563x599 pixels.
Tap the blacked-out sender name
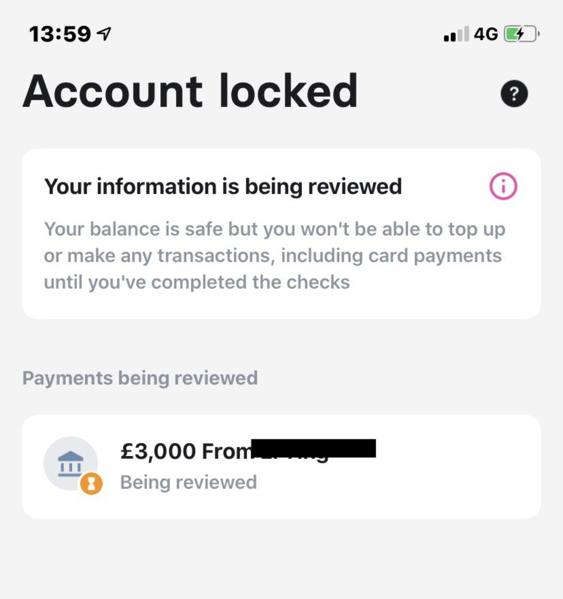(313, 449)
